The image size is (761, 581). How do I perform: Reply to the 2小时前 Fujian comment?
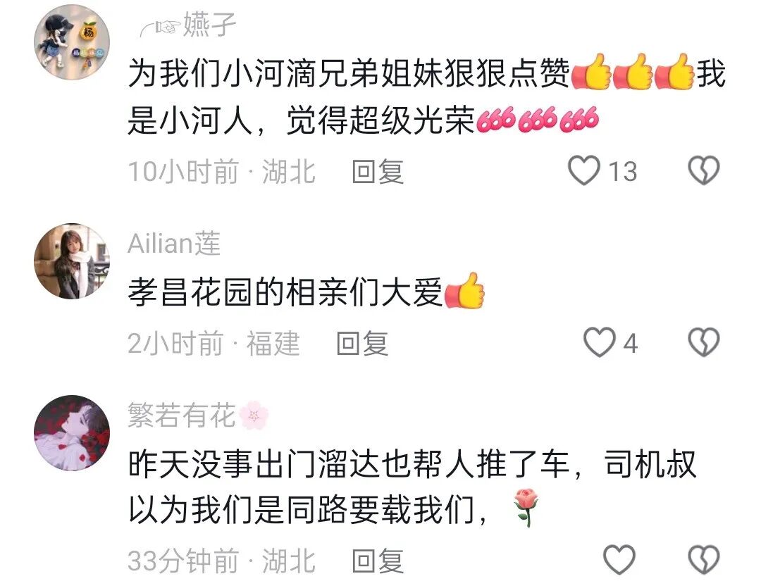[362, 344]
